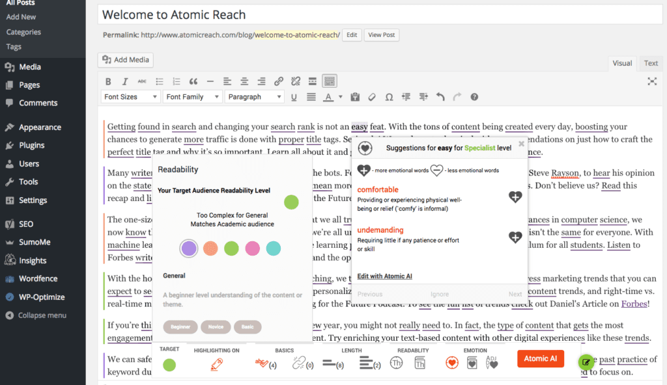Expand the Paragraph format dropdown
This screenshot has height=385, width=667.
pyautogui.click(x=254, y=97)
